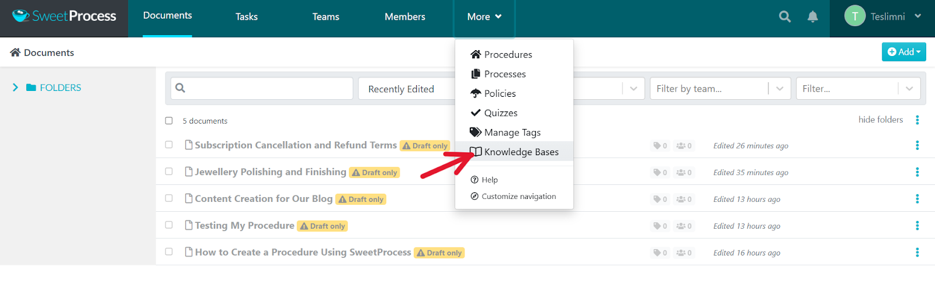Click the hide folders link
This screenshot has height=308, width=935.
coord(881,120)
